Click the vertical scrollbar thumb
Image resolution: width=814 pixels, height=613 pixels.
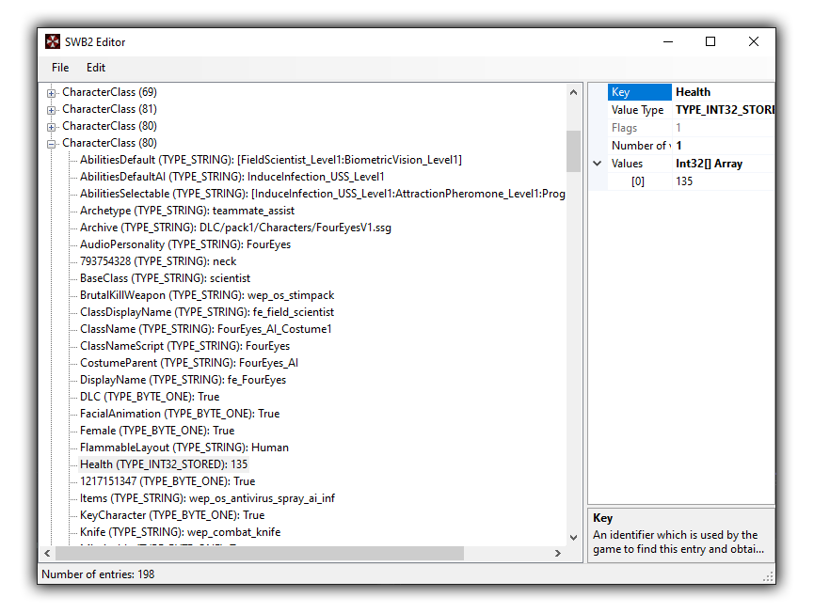[573, 150]
